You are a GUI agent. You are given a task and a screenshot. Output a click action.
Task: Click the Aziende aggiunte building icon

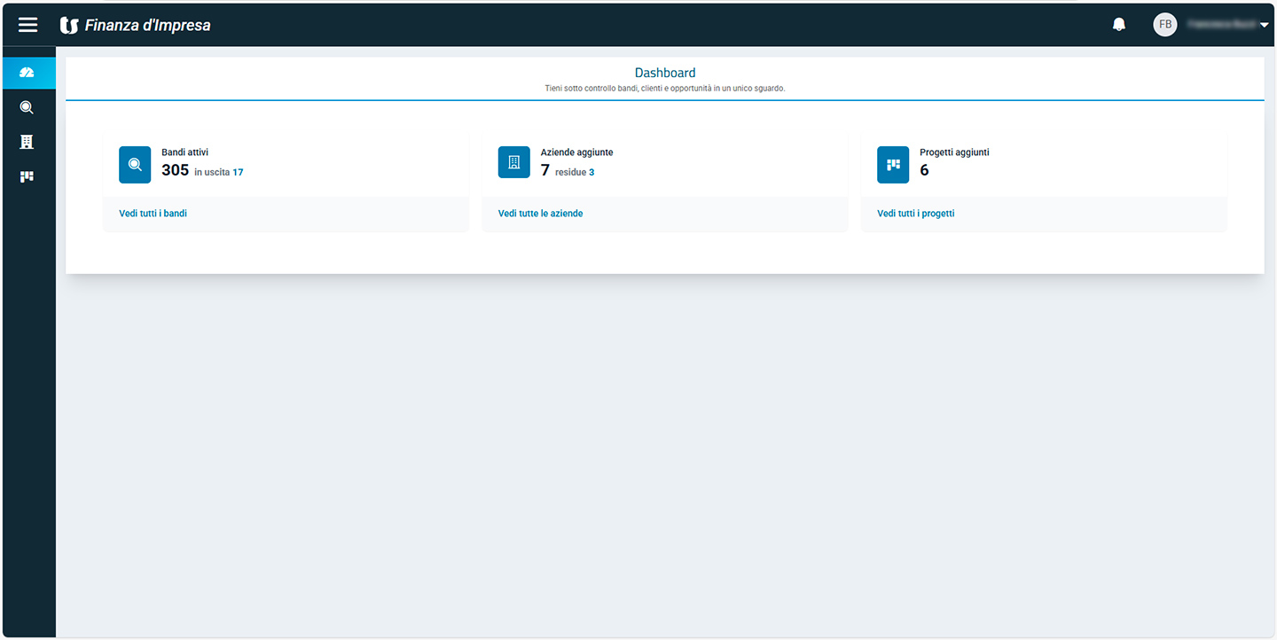[x=513, y=163]
